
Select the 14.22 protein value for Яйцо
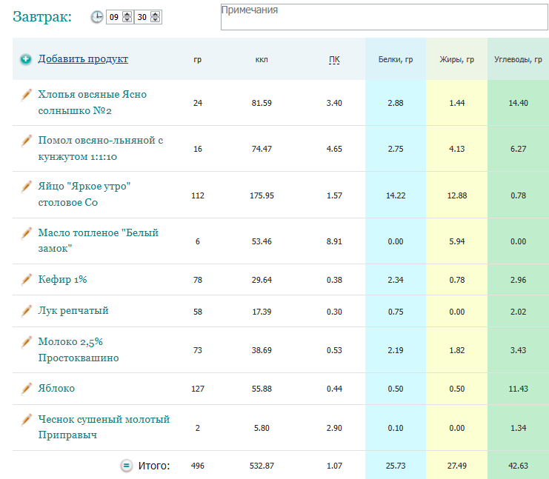(x=396, y=195)
